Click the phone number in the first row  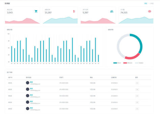(64, 83)
